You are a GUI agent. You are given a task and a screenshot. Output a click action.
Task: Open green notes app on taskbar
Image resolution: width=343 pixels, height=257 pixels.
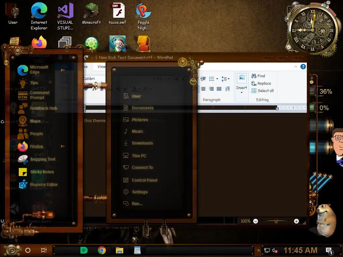[84, 250]
